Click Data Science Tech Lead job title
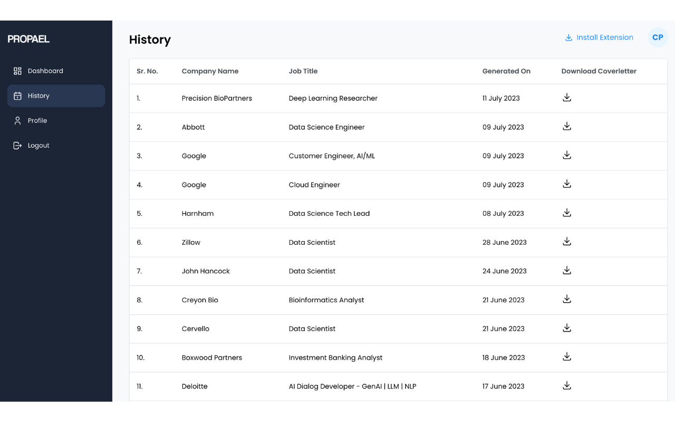The height and width of the screenshot is (422, 675). (x=329, y=214)
